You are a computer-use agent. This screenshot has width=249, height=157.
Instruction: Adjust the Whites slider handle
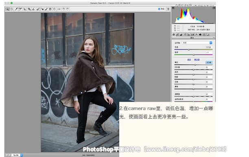click(x=193, y=84)
